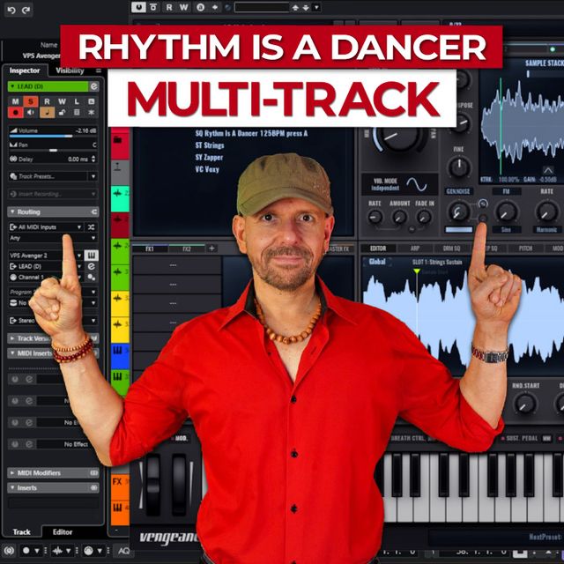Open the All MIDI Inputs dropdown
Viewport: 564px width, 564px height.
(x=46, y=227)
